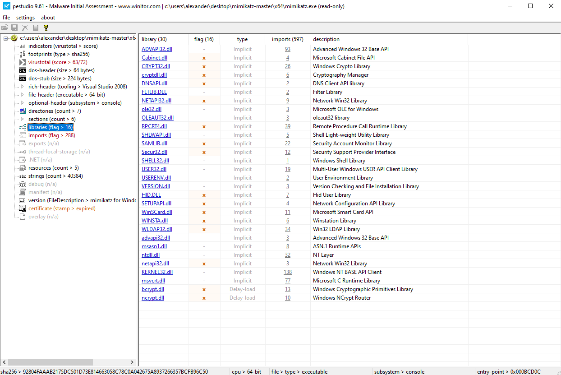Click 'subsystem > console' status bar entry
561x375 pixels.
pos(399,372)
